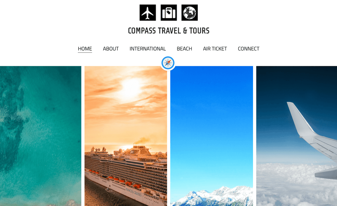
Task: Open the blue sky mountain image
Action: [x=211, y=136]
